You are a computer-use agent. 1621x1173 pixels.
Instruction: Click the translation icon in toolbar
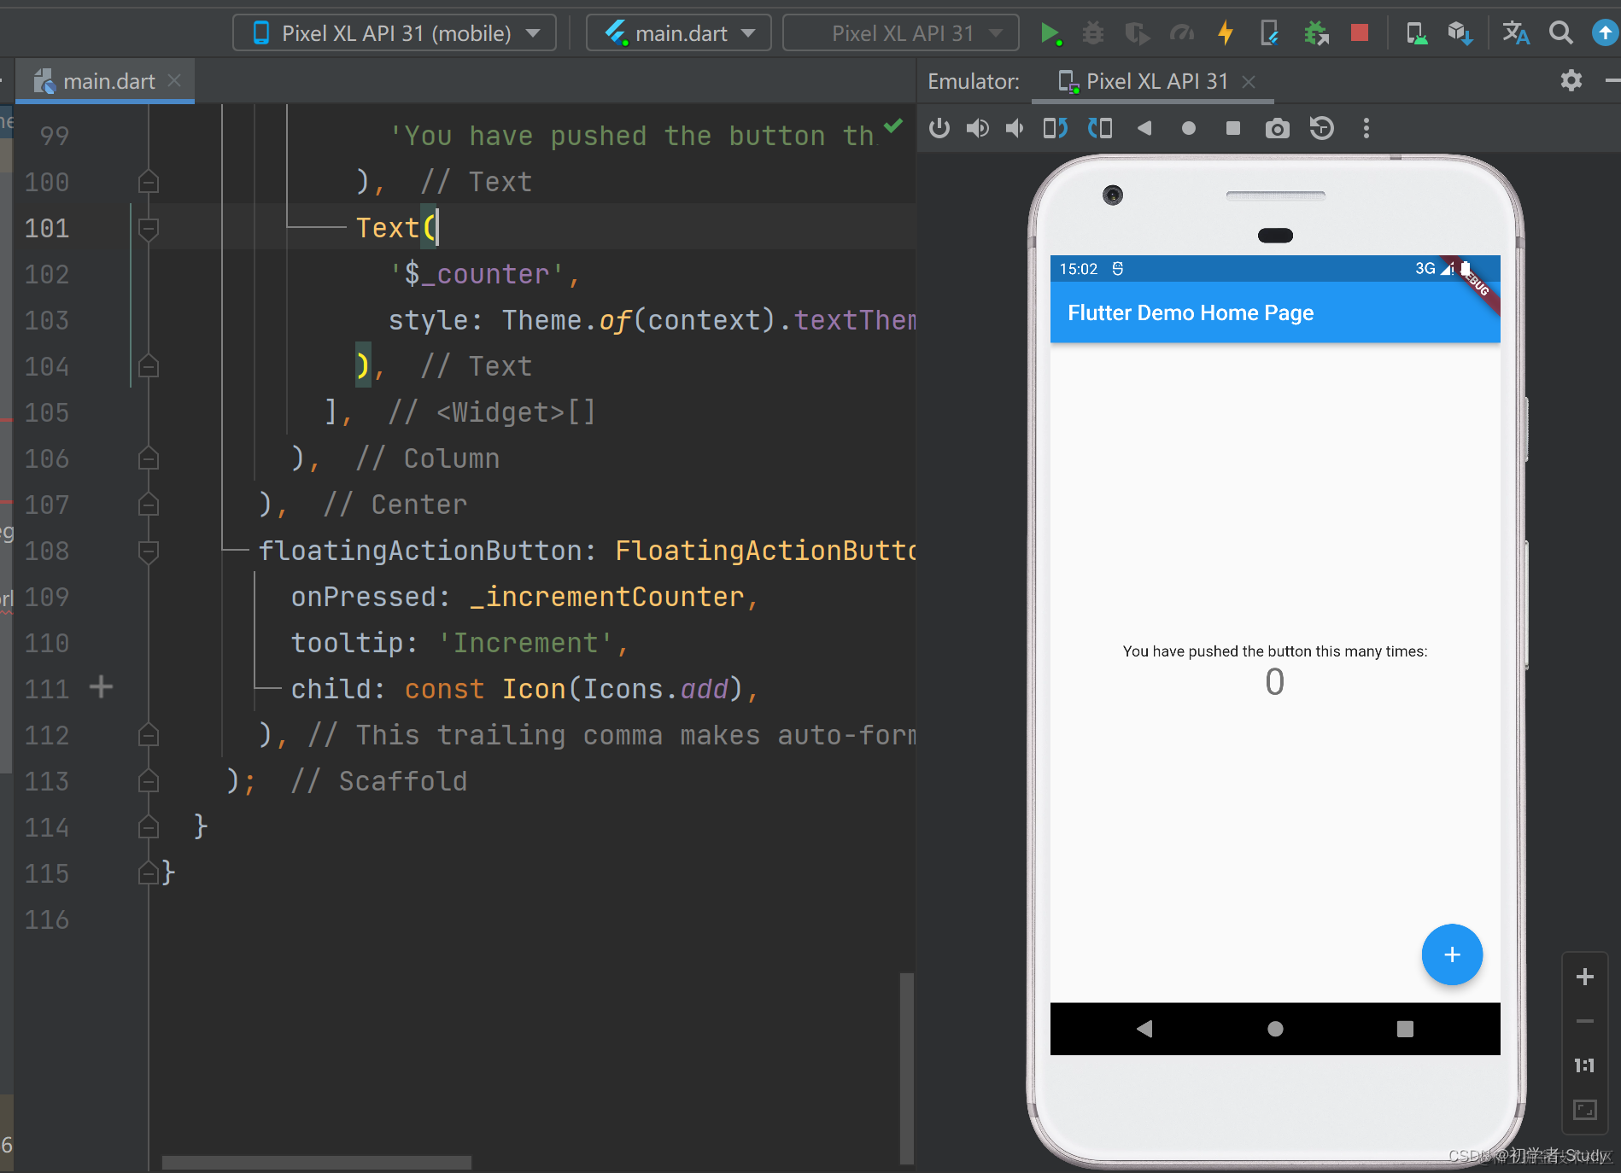click(x=1516, y=33)
